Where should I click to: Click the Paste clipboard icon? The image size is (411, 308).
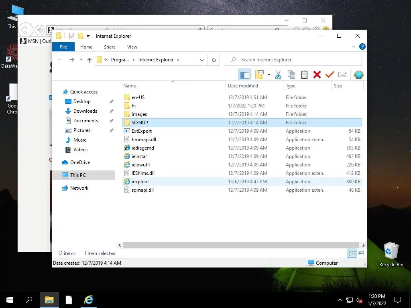304,75
